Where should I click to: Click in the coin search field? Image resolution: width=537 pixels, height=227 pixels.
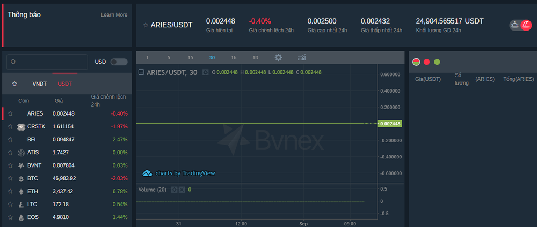point(47,62)
